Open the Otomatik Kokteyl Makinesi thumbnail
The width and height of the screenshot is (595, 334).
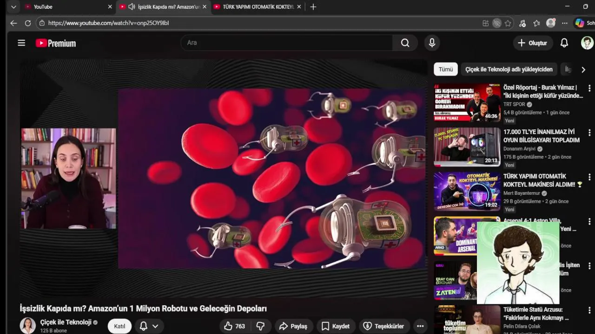pyautogui.click(x=467, y=191)
